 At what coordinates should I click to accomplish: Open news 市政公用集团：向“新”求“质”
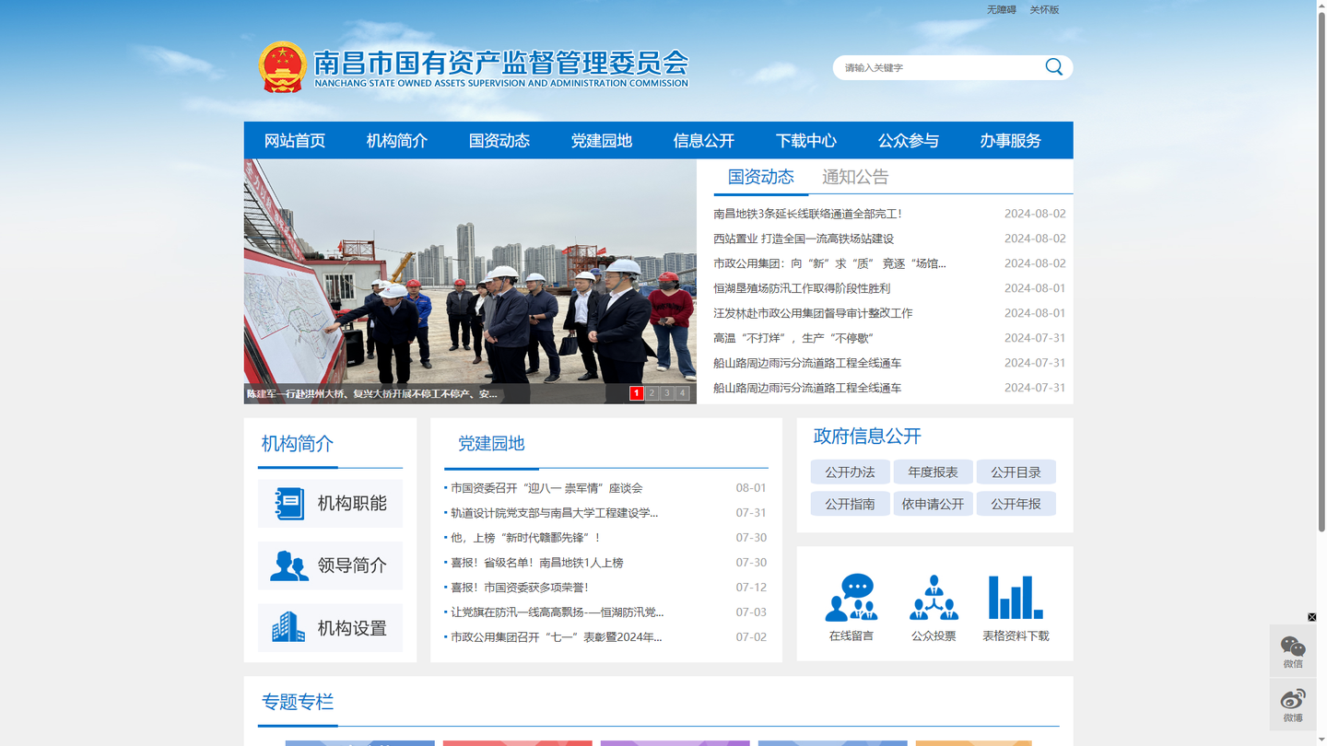coord(829,263)
